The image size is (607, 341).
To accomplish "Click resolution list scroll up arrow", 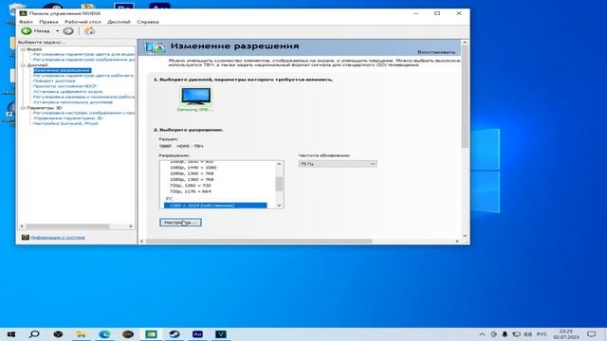I will [x=279, y=164].
